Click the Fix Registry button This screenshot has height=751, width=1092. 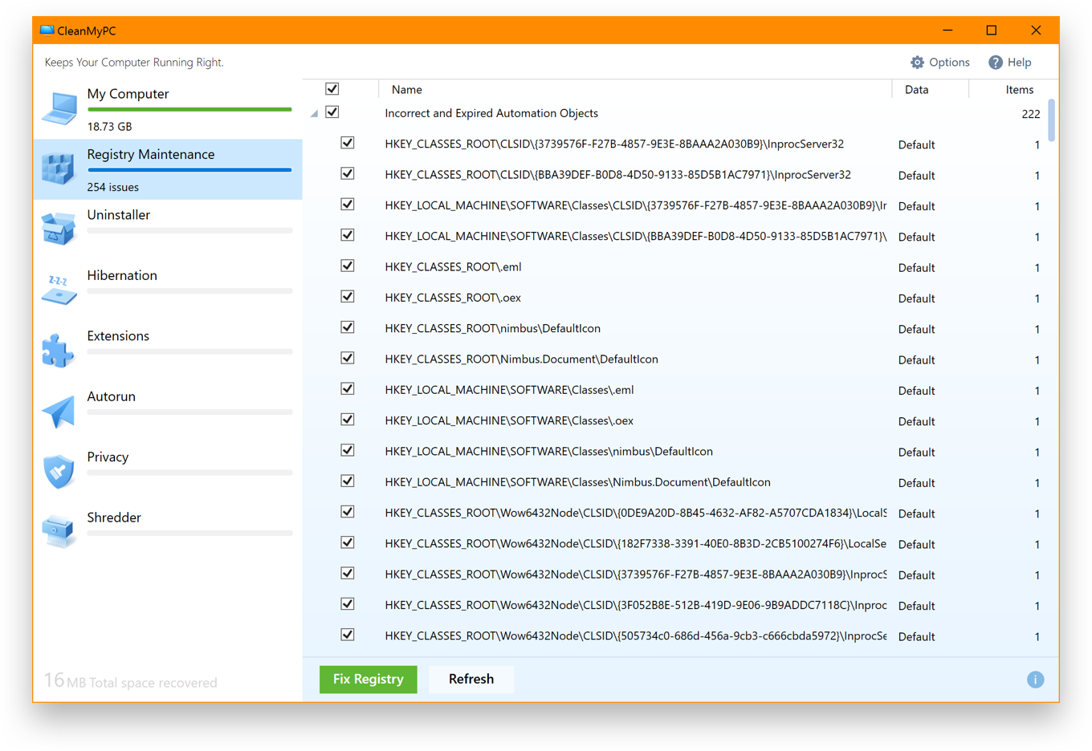(x=369, y=680)
